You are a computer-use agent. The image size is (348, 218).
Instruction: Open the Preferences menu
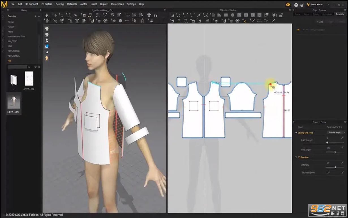click(117, 4)
